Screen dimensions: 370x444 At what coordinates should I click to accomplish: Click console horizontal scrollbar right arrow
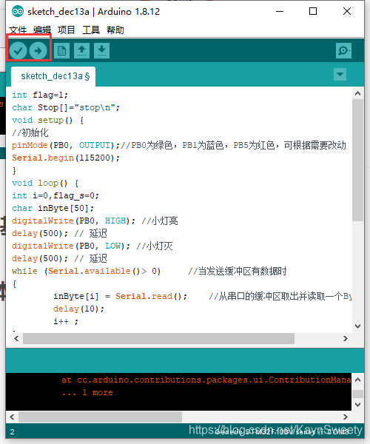coord(346,417)
